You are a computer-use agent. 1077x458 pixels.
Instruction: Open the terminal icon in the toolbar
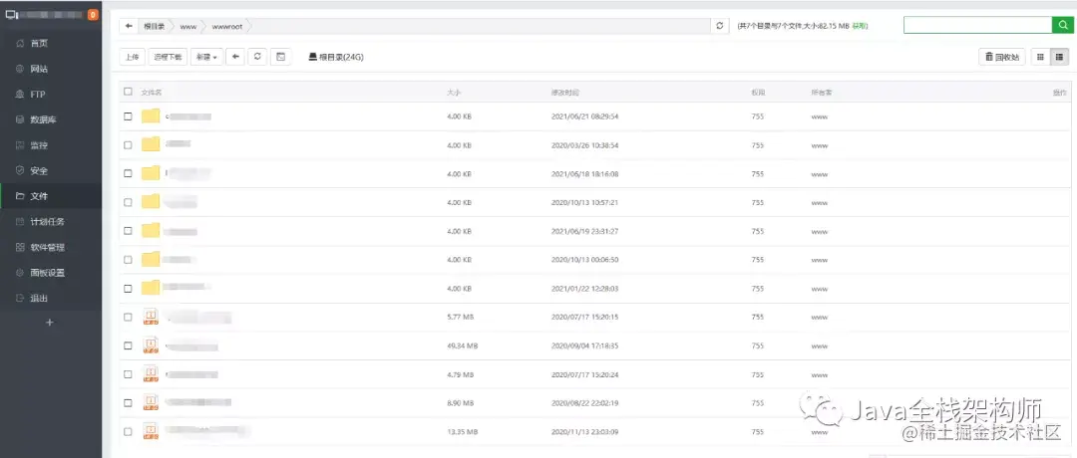280,57
